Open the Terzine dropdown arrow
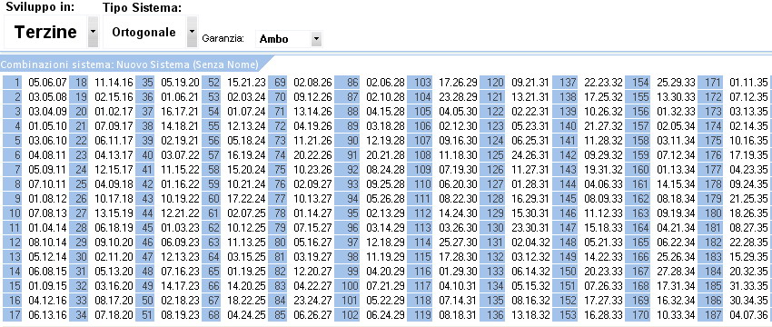The width and height of the screenshot is (772, 327). tap(93, 32)
